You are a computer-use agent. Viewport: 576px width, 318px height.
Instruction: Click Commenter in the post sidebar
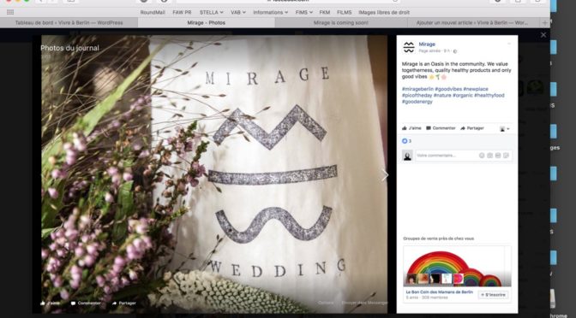coord(441,128)
